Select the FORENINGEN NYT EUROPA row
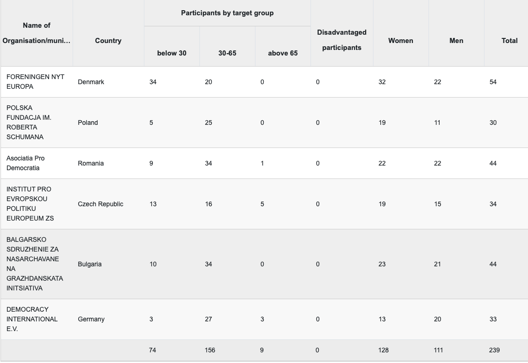The image size is (528, 363). [264, 82]
